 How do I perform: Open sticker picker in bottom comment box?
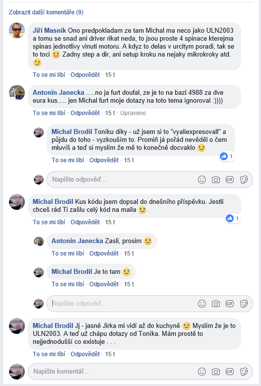(x=244, y=372)
